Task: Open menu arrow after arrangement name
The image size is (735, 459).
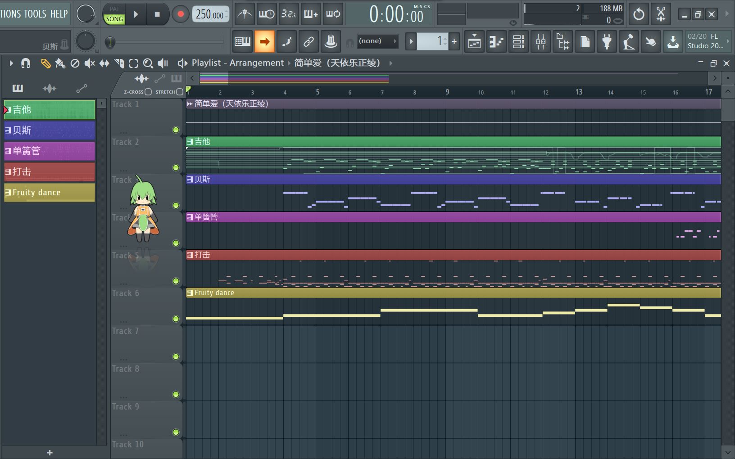Action: (x=390, y=63)
